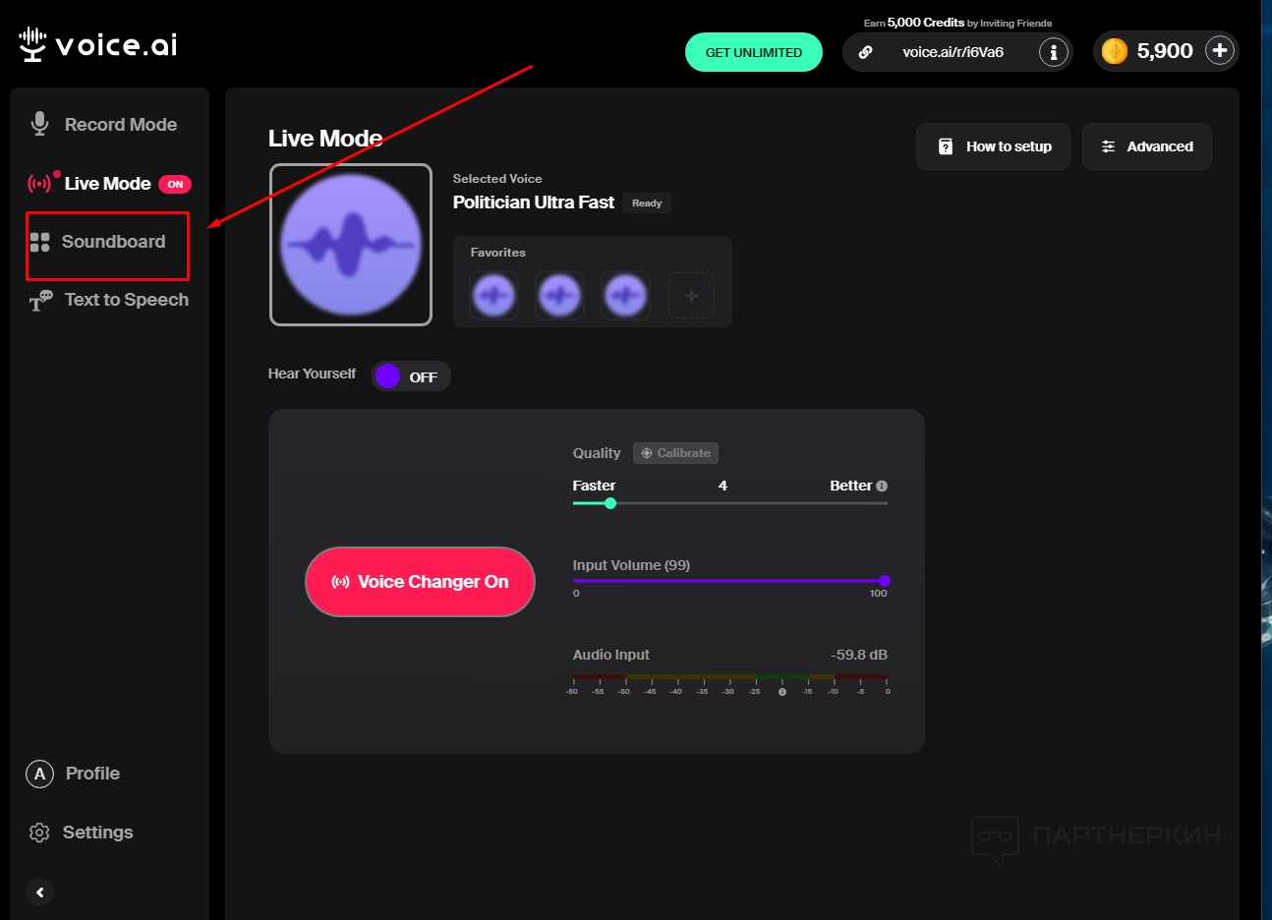Toggle the Hear Yourself switch

click(x=411, y=376)
